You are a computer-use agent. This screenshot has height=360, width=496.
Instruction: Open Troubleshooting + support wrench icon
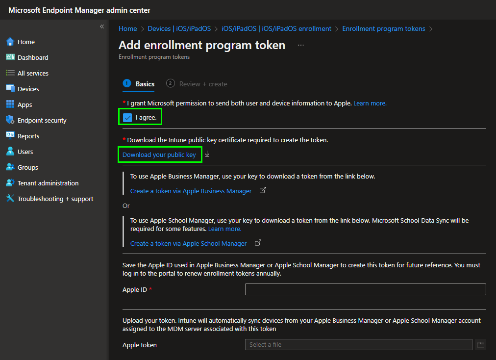pyautogui.click(x=10, y=199)
